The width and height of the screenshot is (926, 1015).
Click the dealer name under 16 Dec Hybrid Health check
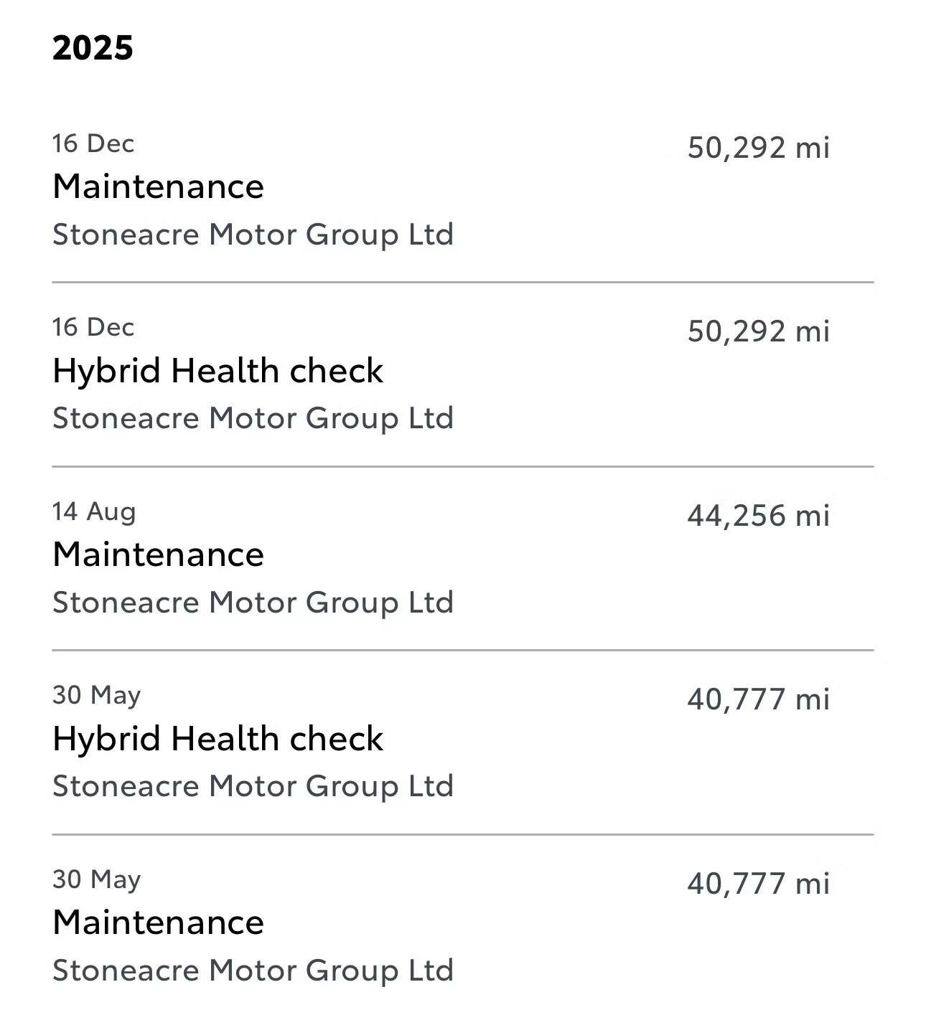[x=253, y=418]
